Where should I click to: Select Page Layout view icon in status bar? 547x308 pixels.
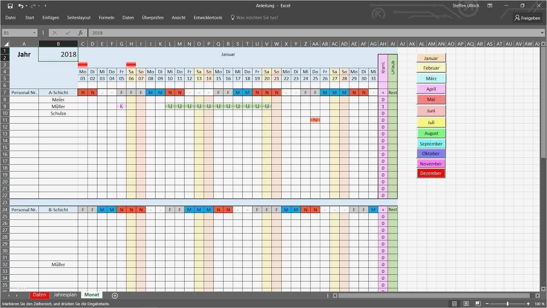(466, 304)
